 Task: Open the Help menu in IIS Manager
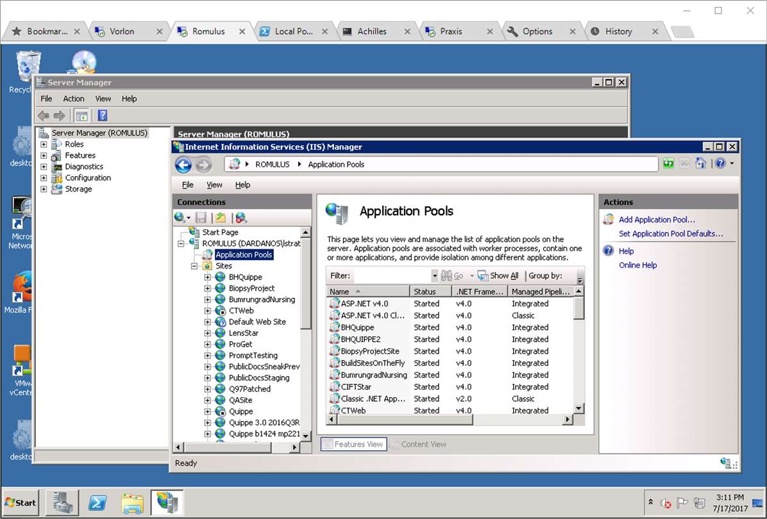242,185
